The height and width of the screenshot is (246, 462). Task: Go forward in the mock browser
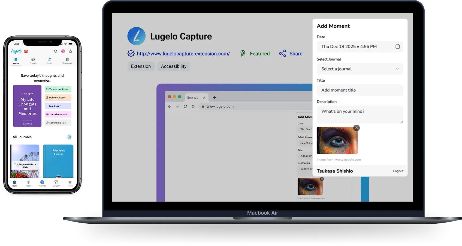tap(177, 106)
